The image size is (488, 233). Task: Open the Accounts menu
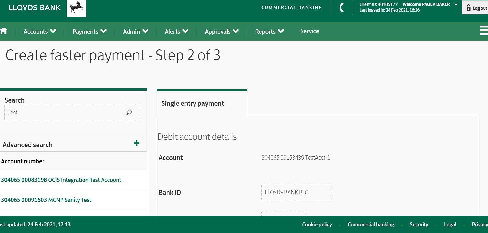[x=40, y=32]
